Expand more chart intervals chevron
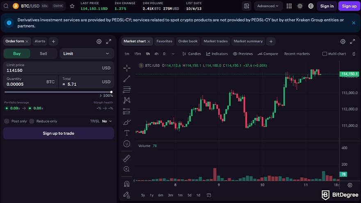361x203 pixels. (x=173, y=54)
